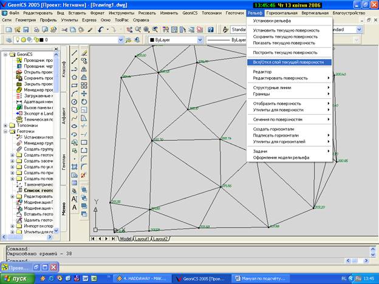
Task: Select the Rectangle draw tool
Action: tap(75, 86)
